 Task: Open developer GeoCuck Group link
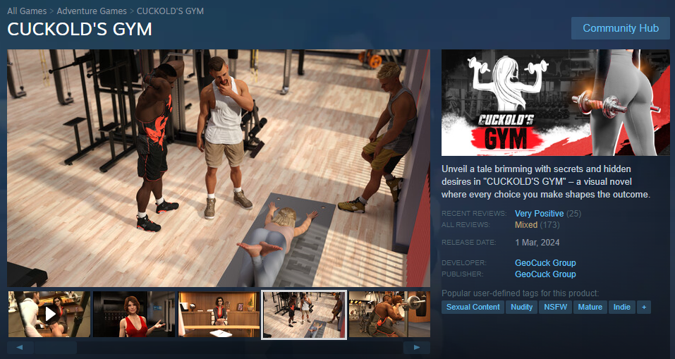tap(545, 262)
